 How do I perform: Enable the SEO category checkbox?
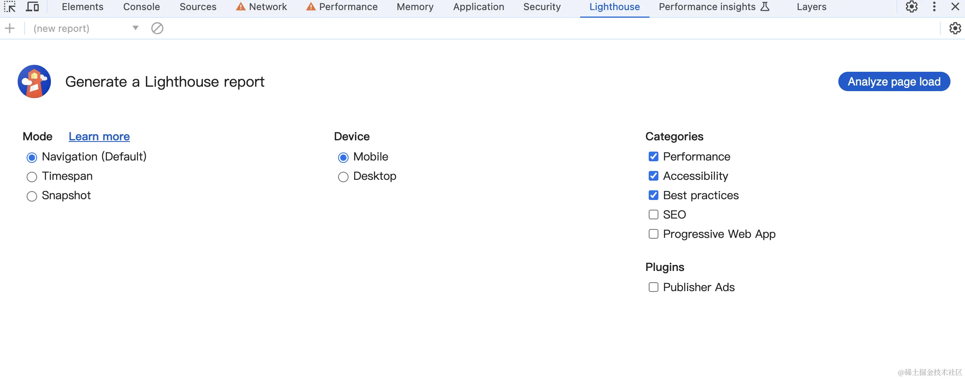654,214
